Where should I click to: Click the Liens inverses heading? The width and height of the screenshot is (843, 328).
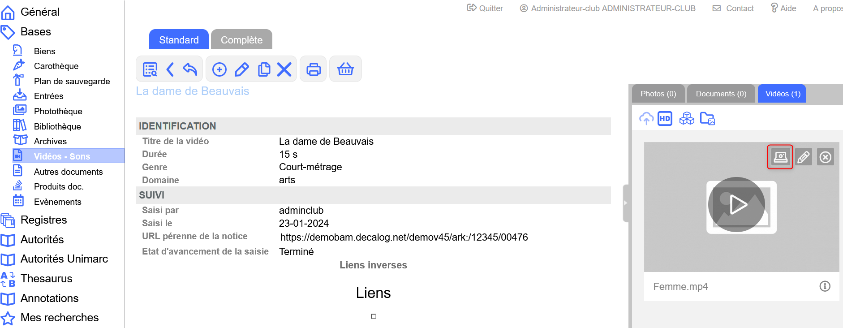(x=373, y=265)
